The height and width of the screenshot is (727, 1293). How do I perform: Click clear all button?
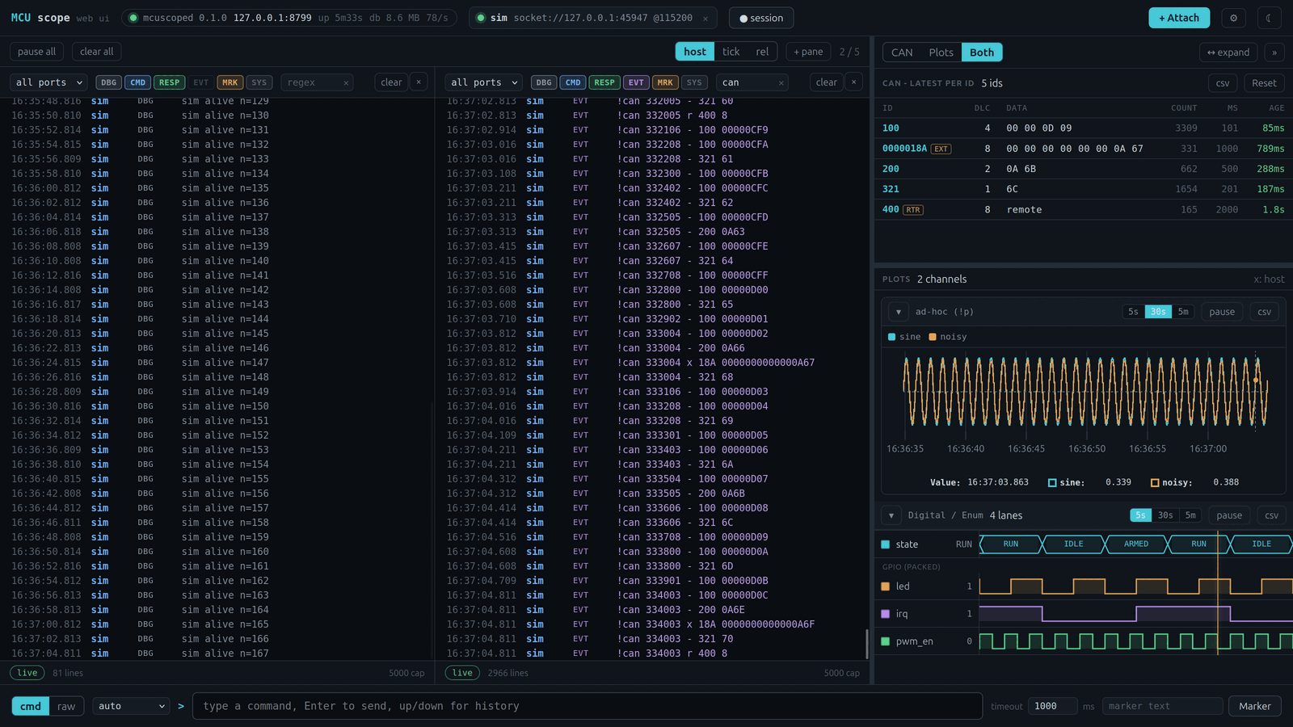pyautogui.click(x=97, y=52)
